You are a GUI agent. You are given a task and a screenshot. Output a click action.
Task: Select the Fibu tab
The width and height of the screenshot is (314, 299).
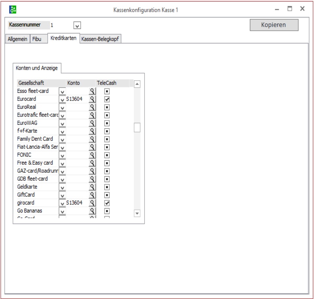click(x=37, y=40)
